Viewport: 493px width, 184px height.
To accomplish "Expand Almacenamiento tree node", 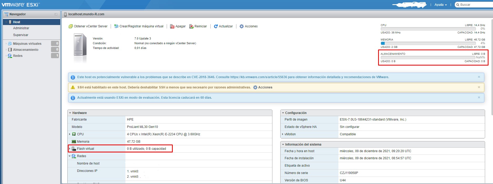I will tap(6, 50).
